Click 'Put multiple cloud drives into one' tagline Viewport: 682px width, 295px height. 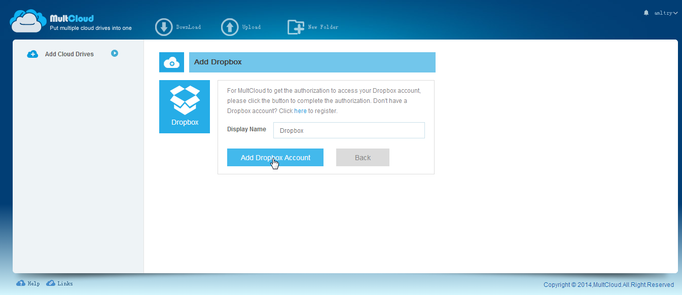click(x=91, y=28)
